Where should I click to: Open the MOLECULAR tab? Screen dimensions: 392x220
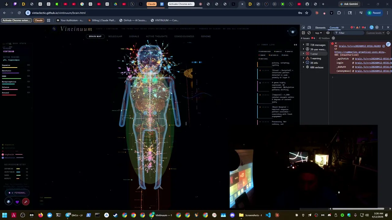click(115, 36)
